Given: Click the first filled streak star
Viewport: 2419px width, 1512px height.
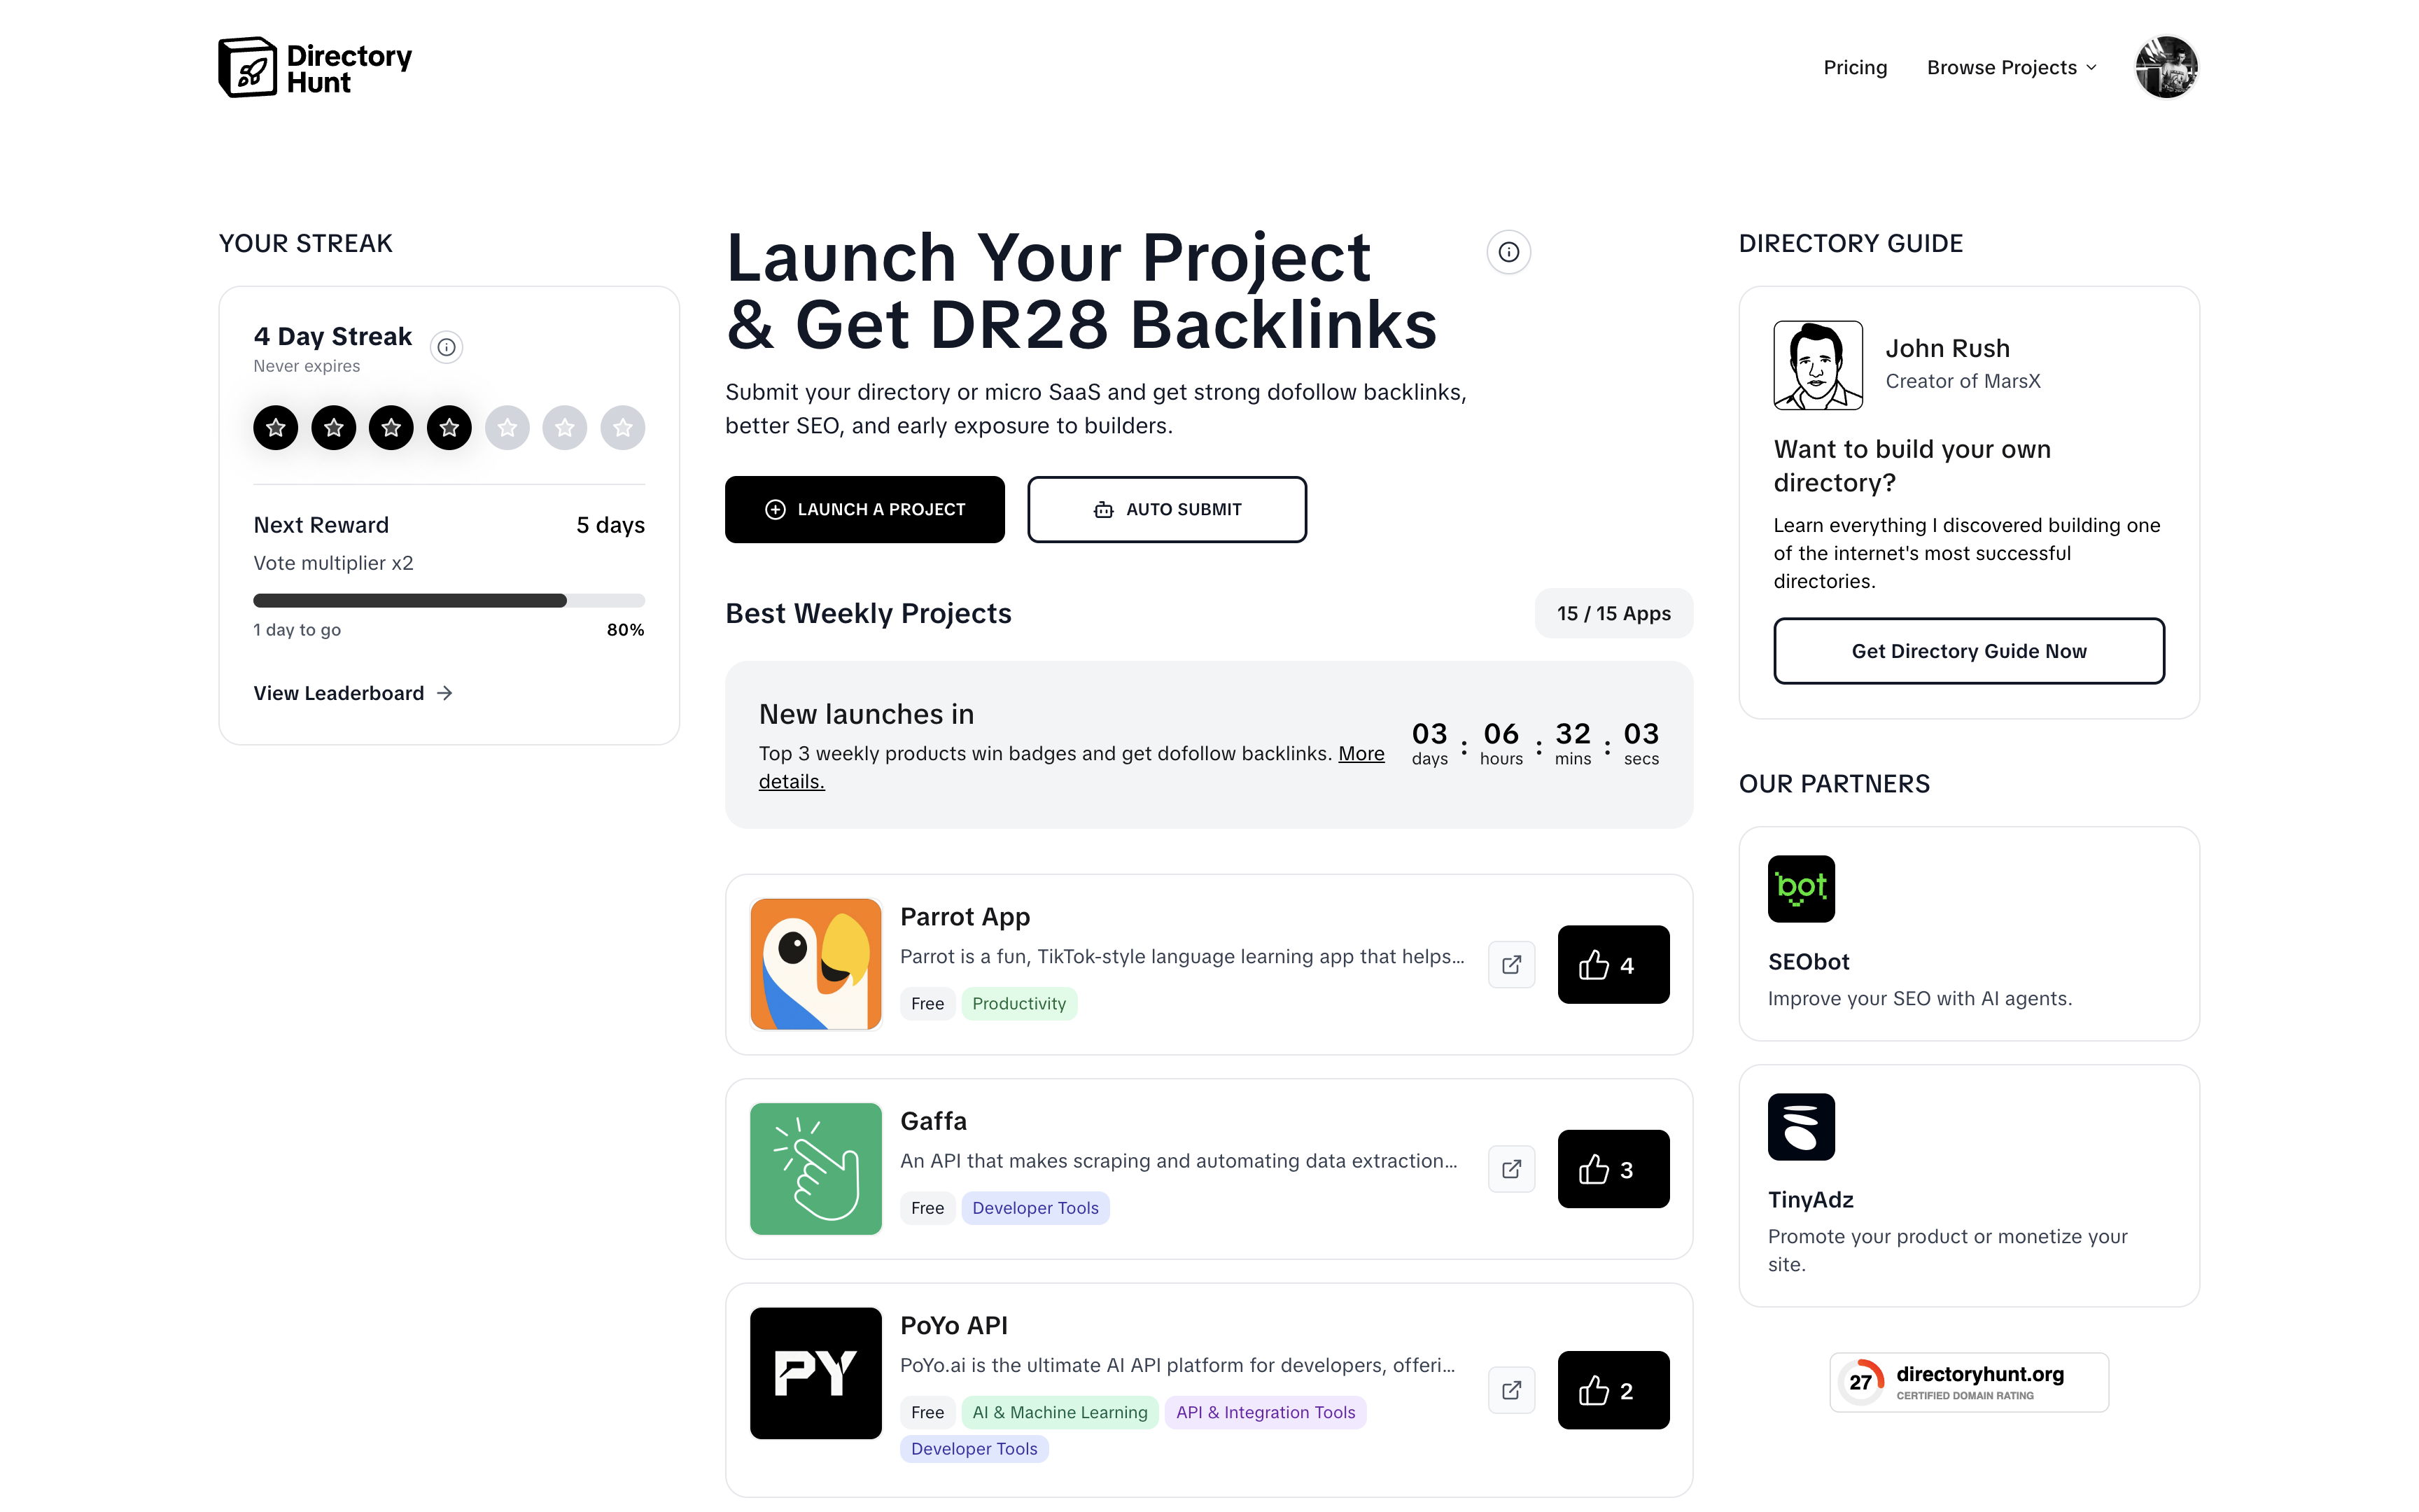Looking at the screenshot, I should (x=276, y=428).
